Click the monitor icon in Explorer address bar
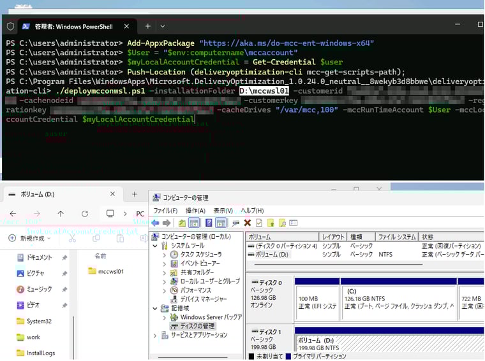Viewport: 485px width, 361px height. [110, 213]
